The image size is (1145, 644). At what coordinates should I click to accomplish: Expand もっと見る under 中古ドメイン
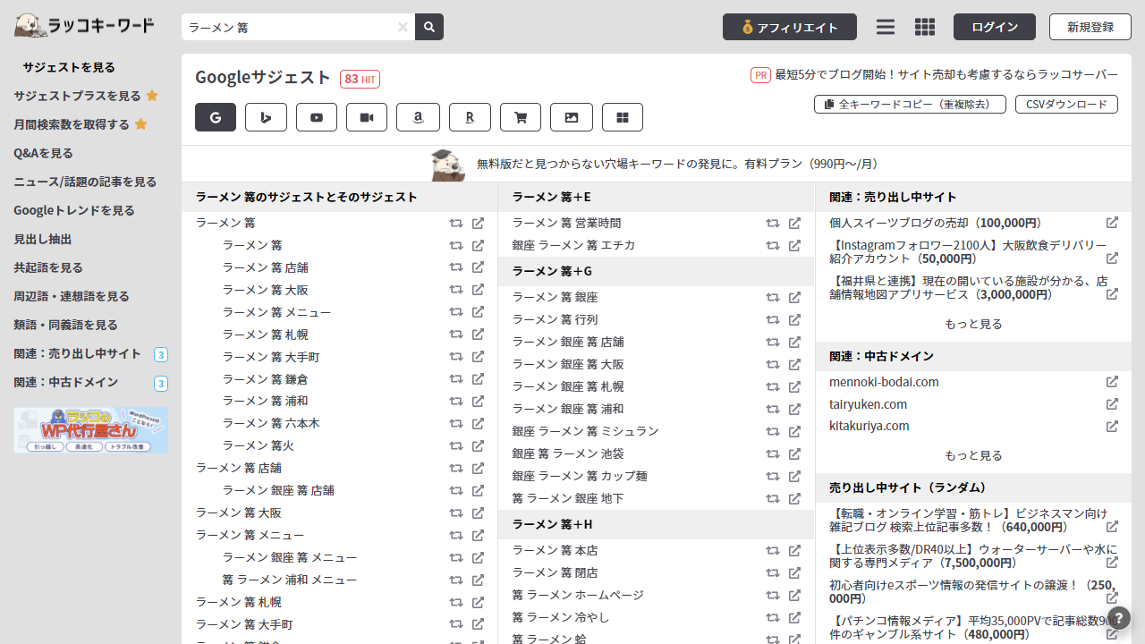(x=973, y=455)
